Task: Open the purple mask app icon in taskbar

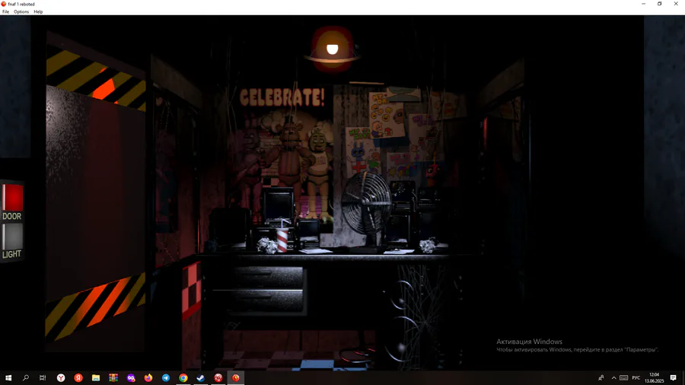Action: click(x=131, y=378)
